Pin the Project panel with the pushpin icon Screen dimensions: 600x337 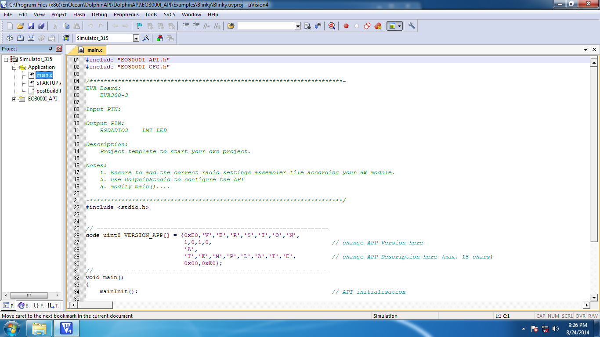[x=51, y=49]
